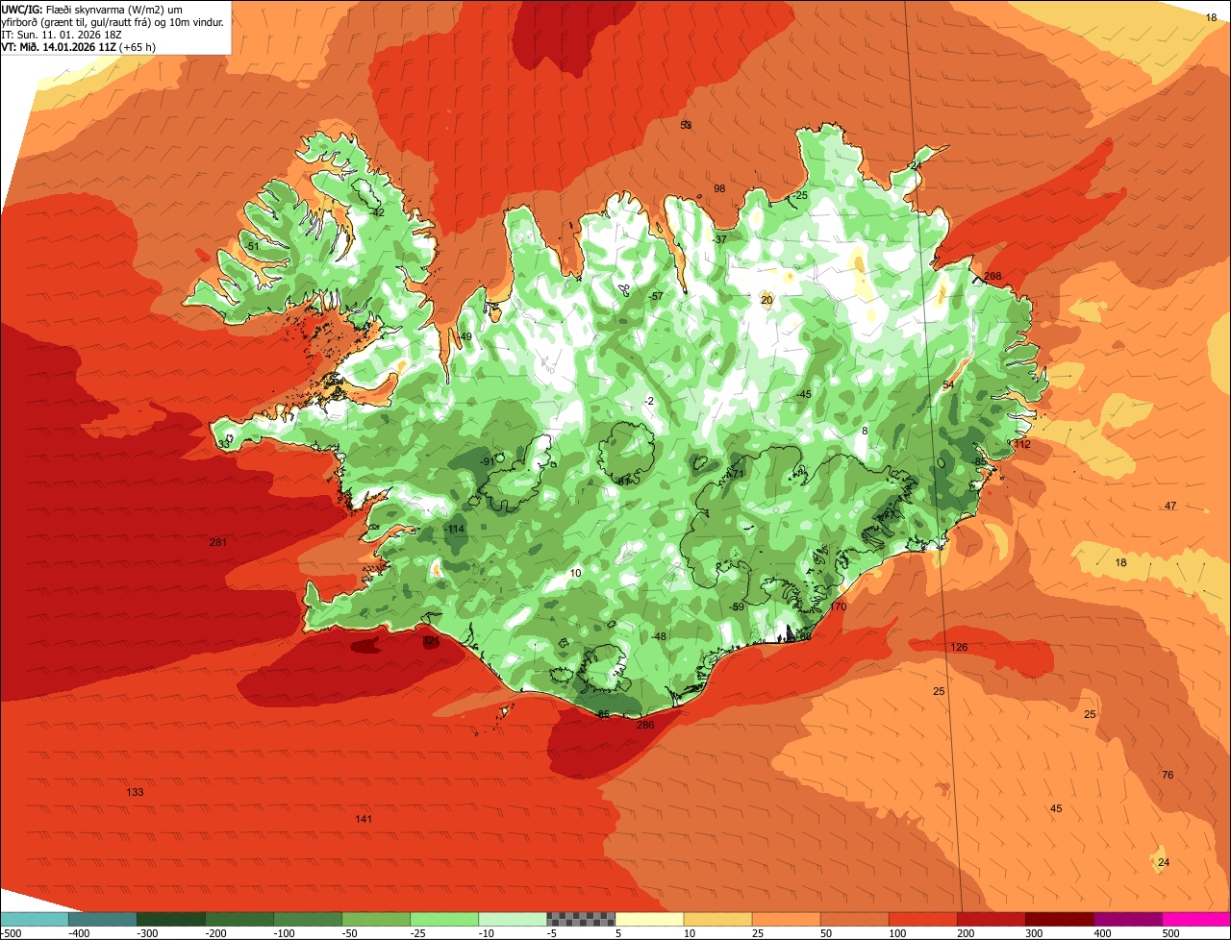Click the value 170 near the southeast coast
This screenshot has width=1231, height=940.
coord(838,607)
